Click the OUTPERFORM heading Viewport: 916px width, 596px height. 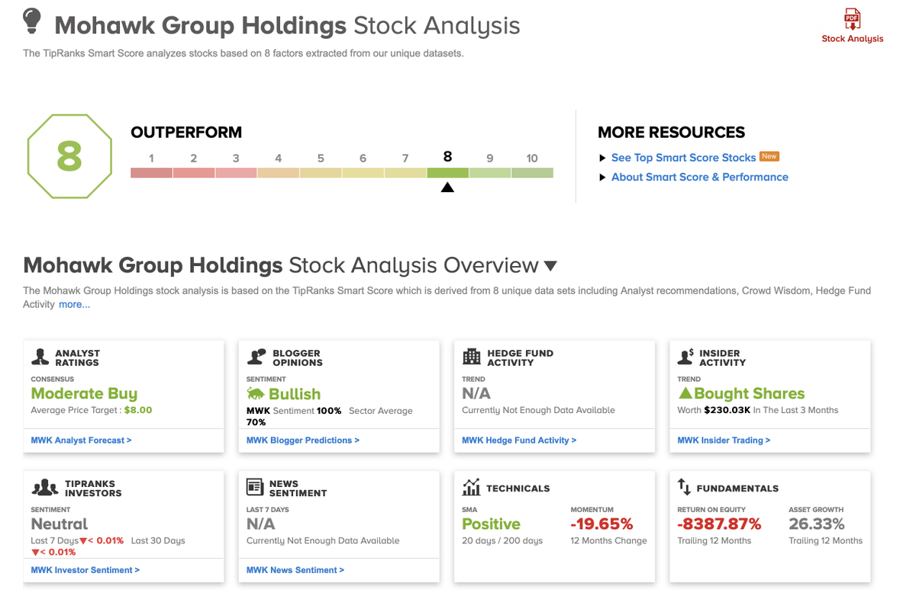pos(186,133)
